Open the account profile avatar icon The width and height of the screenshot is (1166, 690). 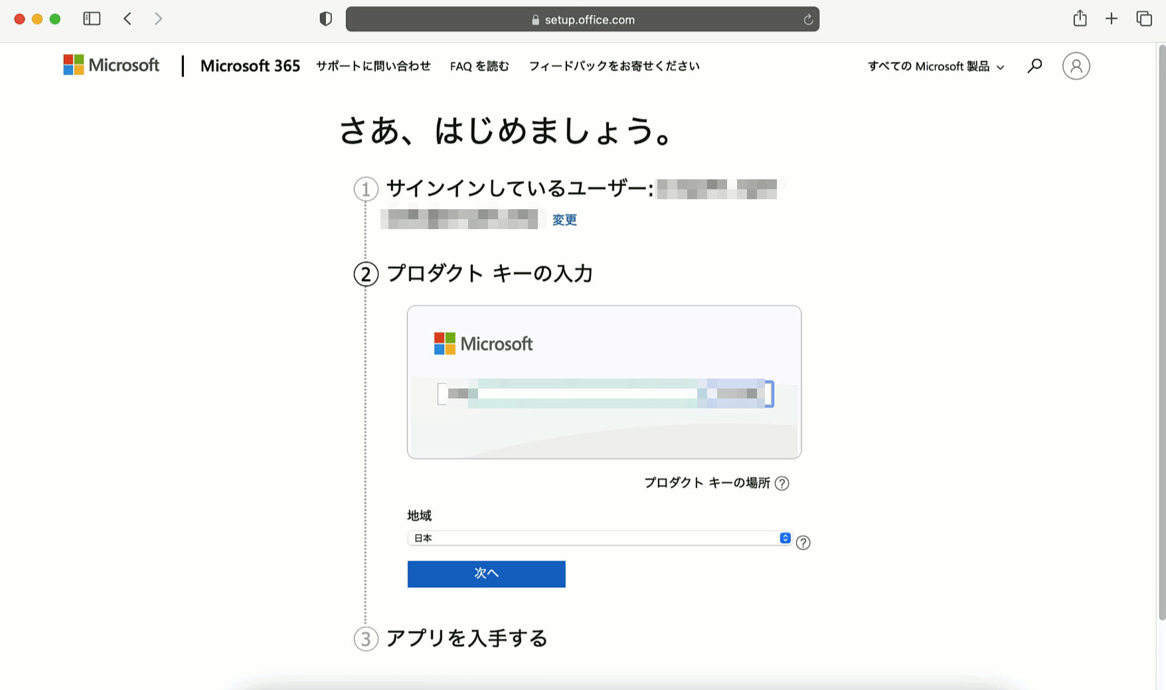1076,66
